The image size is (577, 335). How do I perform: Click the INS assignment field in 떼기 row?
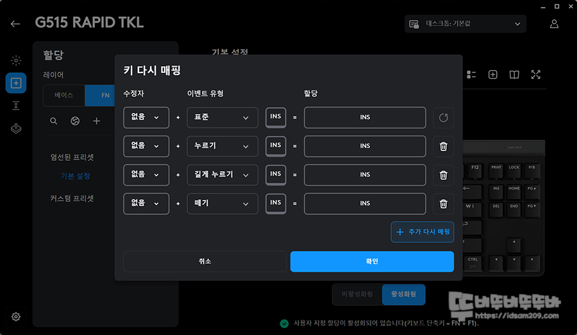click(365, 204)
